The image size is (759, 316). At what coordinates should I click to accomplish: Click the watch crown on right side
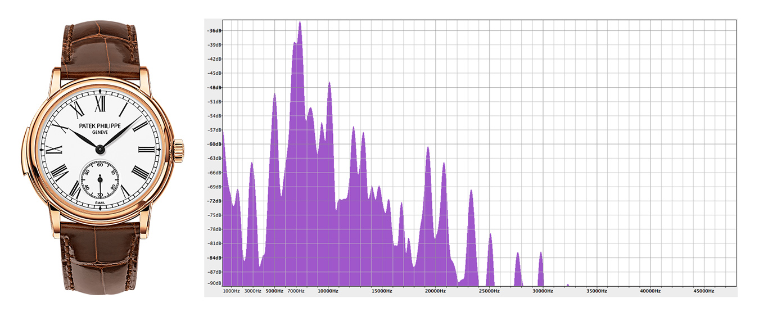179,152
